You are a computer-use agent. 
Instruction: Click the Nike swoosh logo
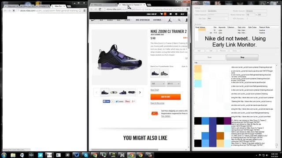tap(93, 20)
